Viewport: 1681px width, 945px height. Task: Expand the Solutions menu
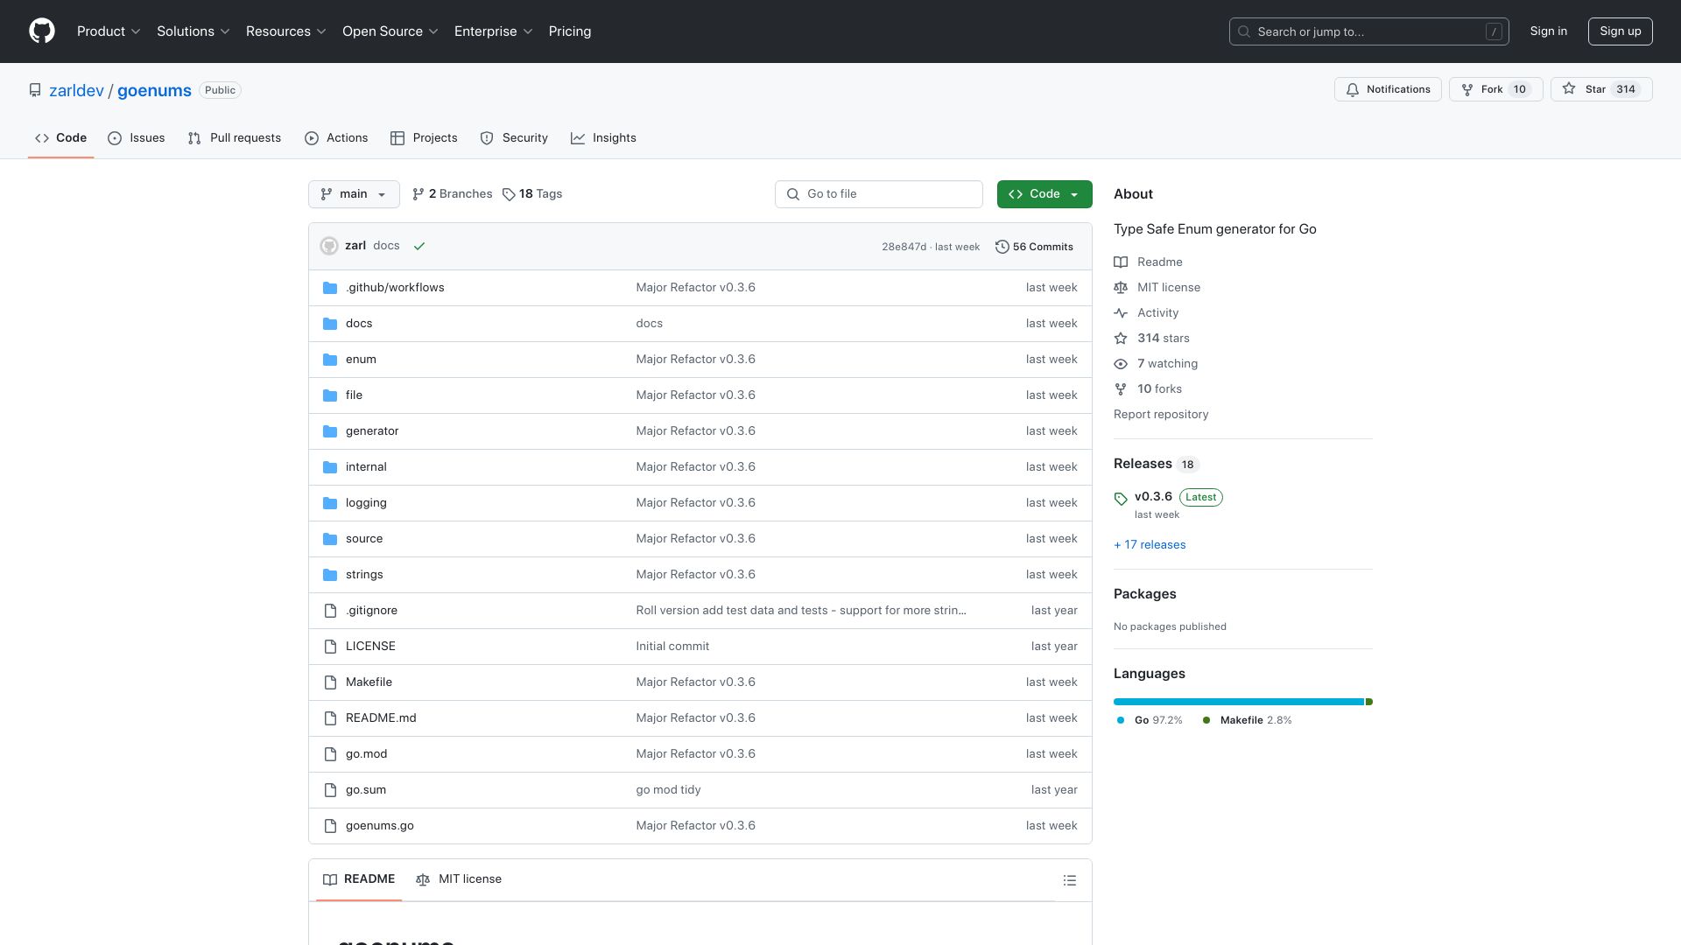point(193,31)
